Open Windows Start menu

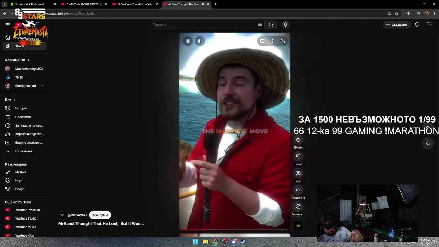[195, 242]
